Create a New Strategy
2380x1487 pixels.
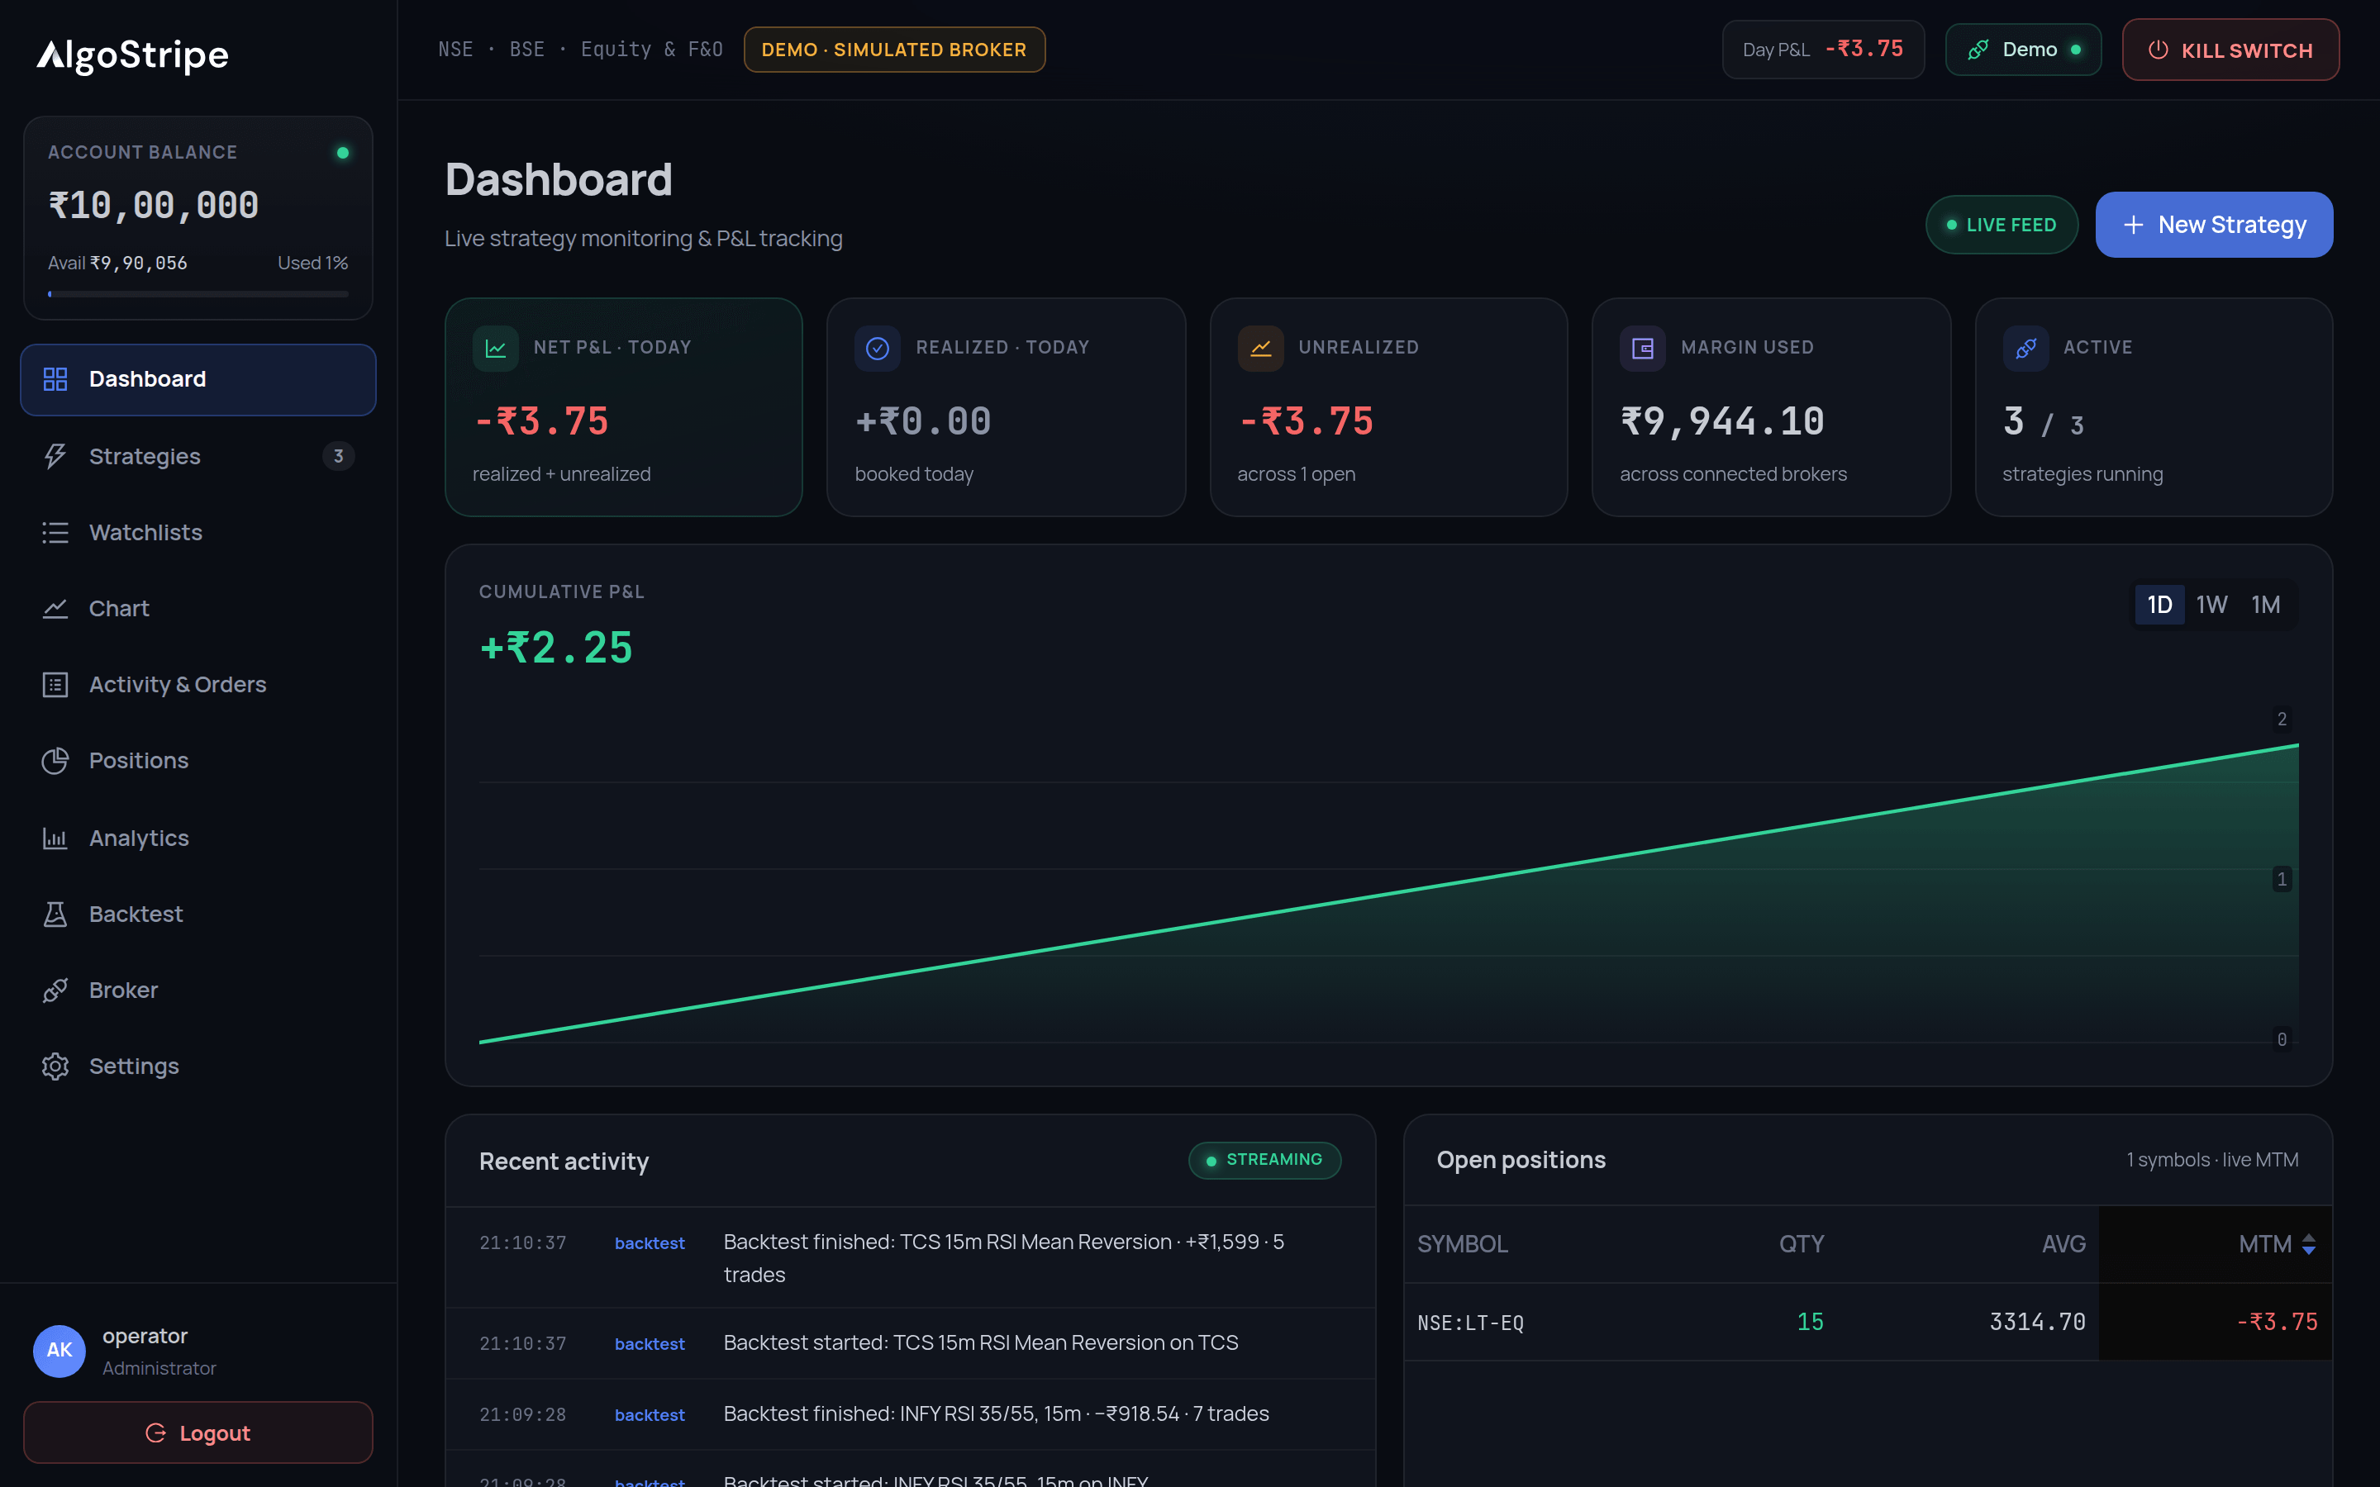[2213, 226]
